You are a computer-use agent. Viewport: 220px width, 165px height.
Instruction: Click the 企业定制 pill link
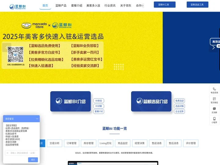click(179, 112)
